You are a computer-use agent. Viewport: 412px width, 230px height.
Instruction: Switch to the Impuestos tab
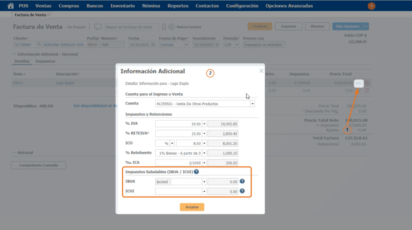45,61
